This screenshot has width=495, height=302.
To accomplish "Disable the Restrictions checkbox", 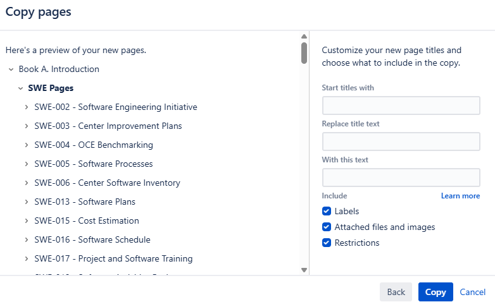I will pos(327,243).
